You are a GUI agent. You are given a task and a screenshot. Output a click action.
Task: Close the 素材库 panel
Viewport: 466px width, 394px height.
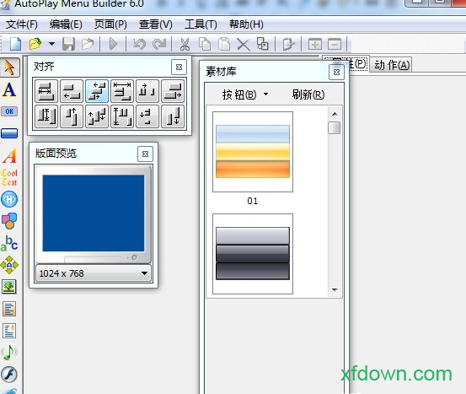(x=336, y=73)
